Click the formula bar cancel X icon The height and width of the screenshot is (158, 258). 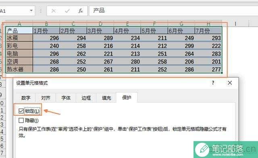click(54, 11)
